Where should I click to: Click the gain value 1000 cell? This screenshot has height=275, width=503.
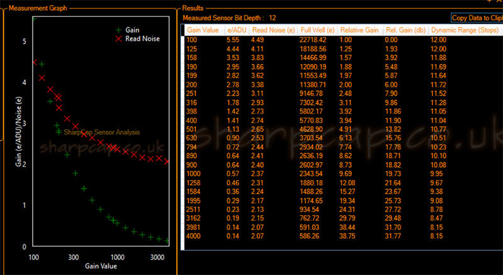coord(195,172)
